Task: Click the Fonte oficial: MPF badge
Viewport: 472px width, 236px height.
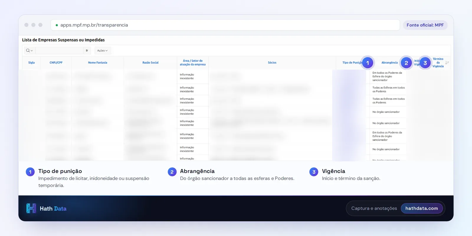Action: [x=425, y=25]
